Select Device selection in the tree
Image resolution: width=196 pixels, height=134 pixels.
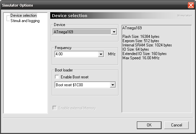click(24, 15)
